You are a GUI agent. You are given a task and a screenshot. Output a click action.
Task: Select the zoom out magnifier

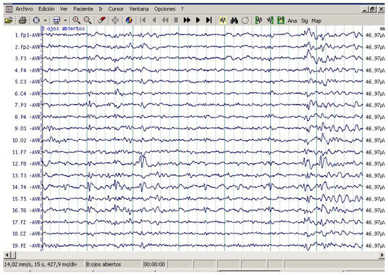[x=87, y=20]
